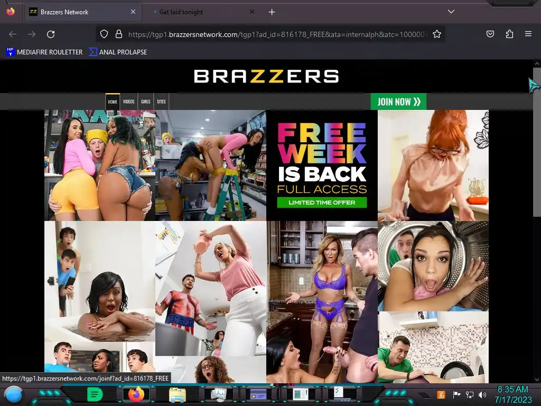Save the page to Pocket
This screenshot has width=541, height=406.
click(x=490, y=34)
